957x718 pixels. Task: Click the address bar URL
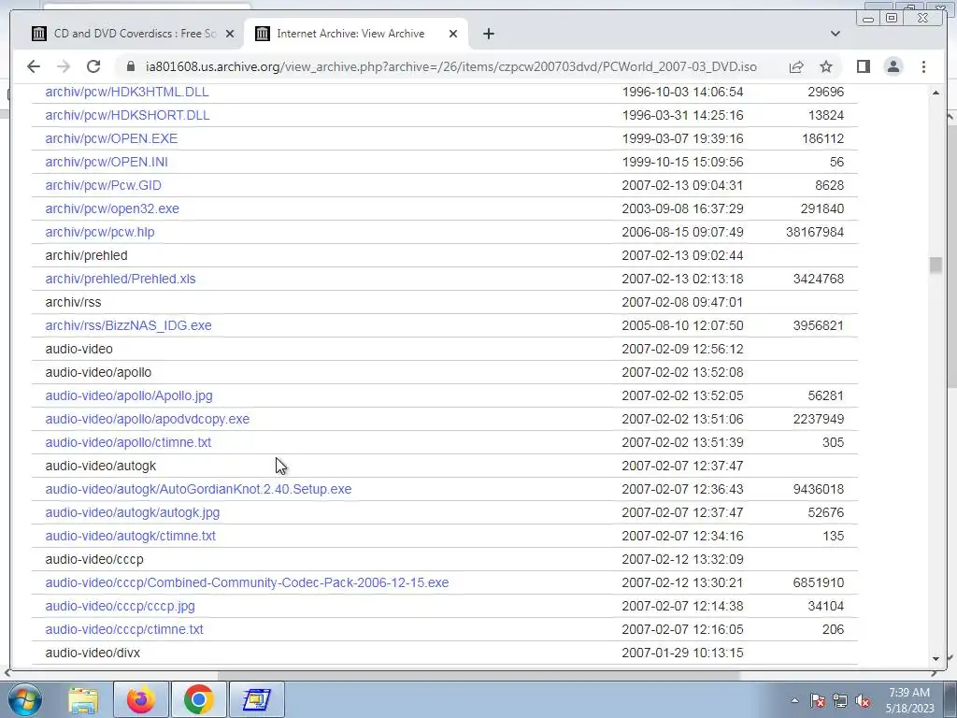coord(450,66)
